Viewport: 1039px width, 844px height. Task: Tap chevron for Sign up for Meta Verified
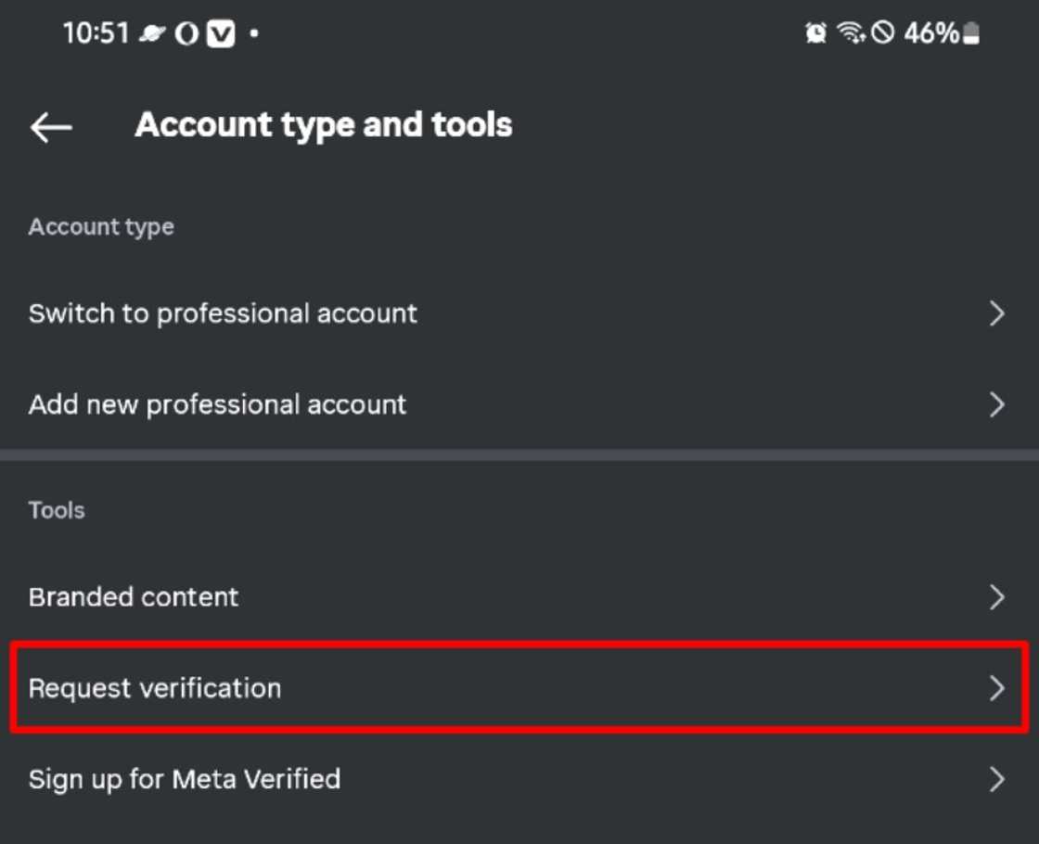click(x=996, y=778)
